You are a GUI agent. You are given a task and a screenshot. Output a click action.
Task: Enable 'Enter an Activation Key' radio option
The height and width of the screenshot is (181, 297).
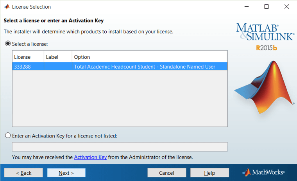pyautogui.click(x=8, y=136)
